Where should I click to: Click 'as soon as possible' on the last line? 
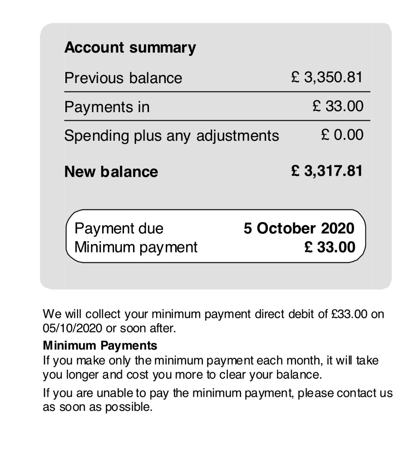tap(98, 407)
